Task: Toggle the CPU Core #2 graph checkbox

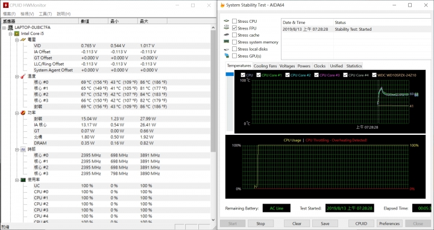Action: (x=288, y=75)
